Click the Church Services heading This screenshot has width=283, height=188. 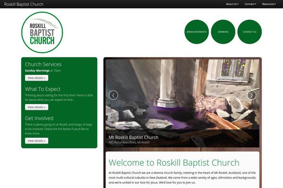43,64
